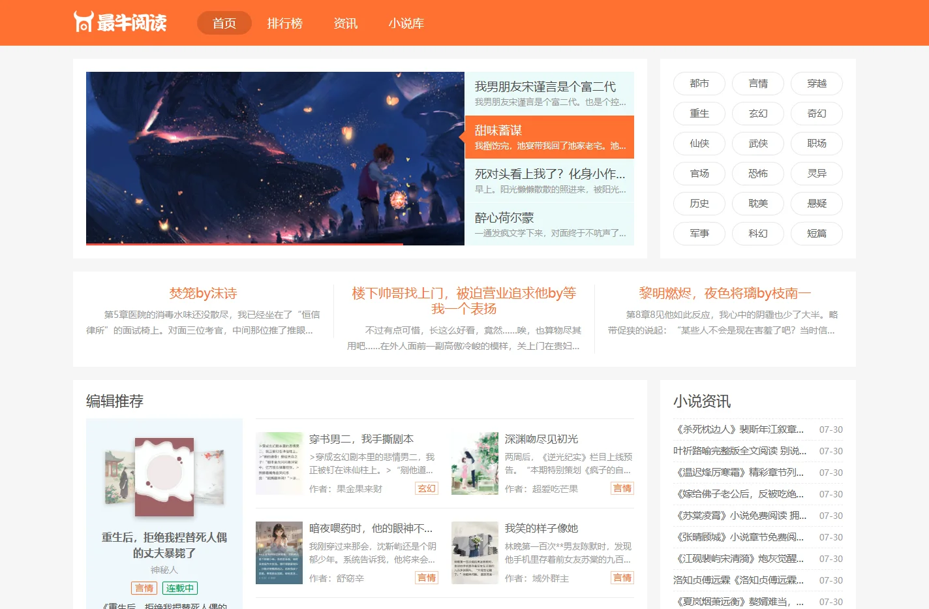Open news item 《夏岚烟萧远衡》嫠婧难当
The width and height of the screenshot is (929, 609).
click(740, 602)
